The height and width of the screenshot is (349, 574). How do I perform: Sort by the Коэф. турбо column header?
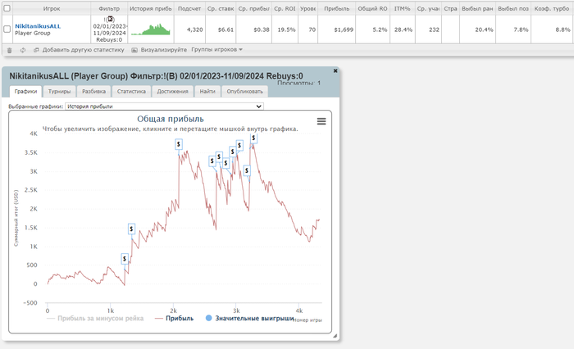coord(552,8)
